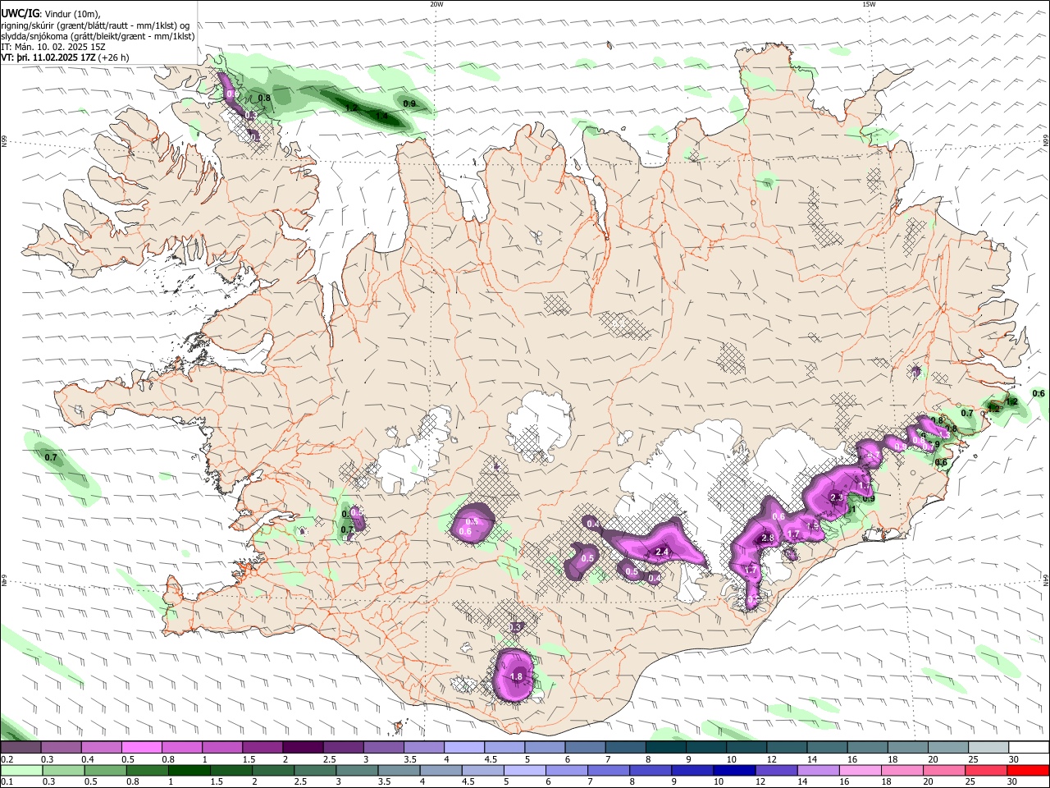Select the violet 14 swatch in lower legend

click(818, 770)
